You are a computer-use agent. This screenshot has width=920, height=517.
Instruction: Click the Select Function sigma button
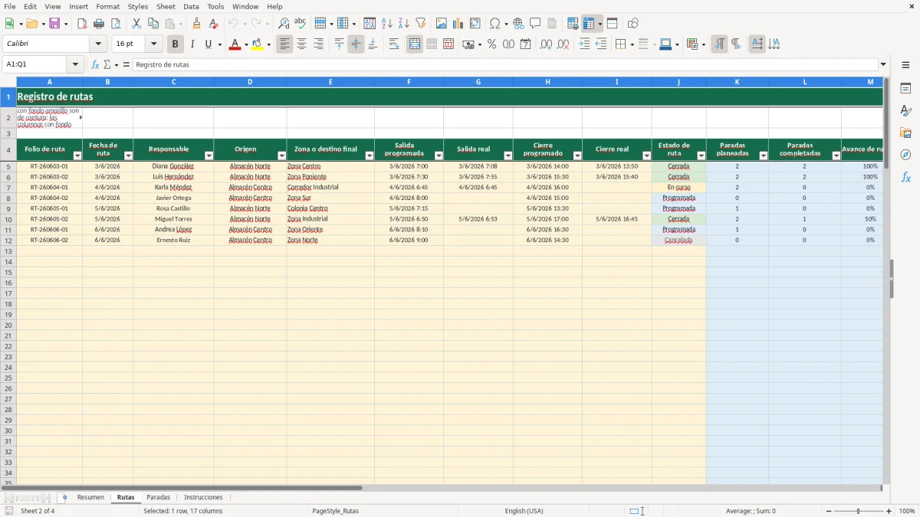(107, 64)
